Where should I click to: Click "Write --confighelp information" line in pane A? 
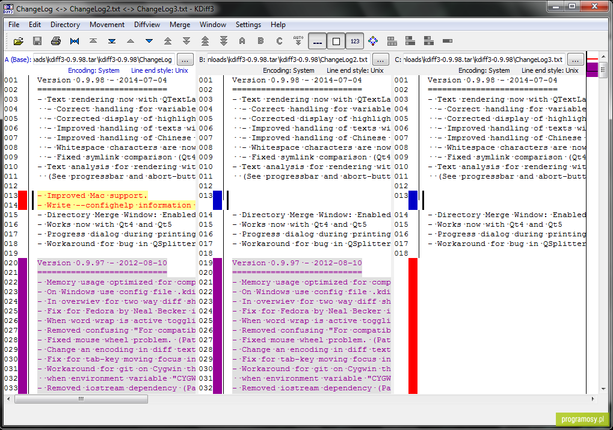coord(117,206)
